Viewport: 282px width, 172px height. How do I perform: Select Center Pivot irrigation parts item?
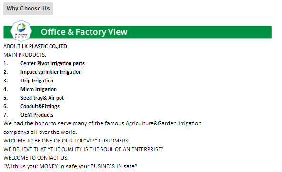pos(52,63)
